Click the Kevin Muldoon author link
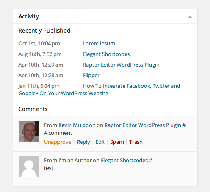This screenshot has width=210, height=192. click(77, 125)
